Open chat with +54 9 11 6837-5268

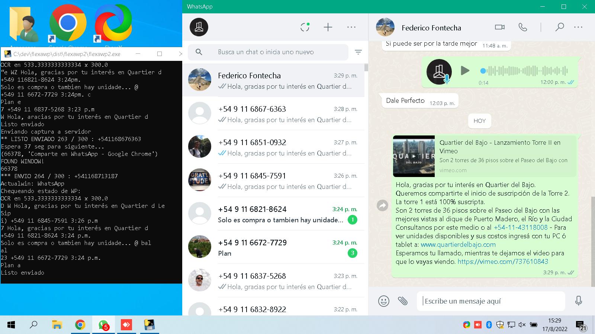[273, 281]
